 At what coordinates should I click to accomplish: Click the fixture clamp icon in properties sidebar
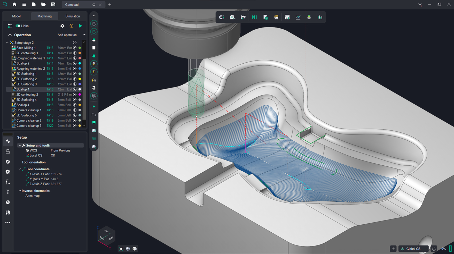click(x=8, y=212)
